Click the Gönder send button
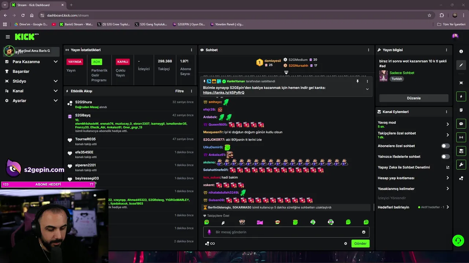The width and height of the screenshot is (469, 263). coord(360,244)
